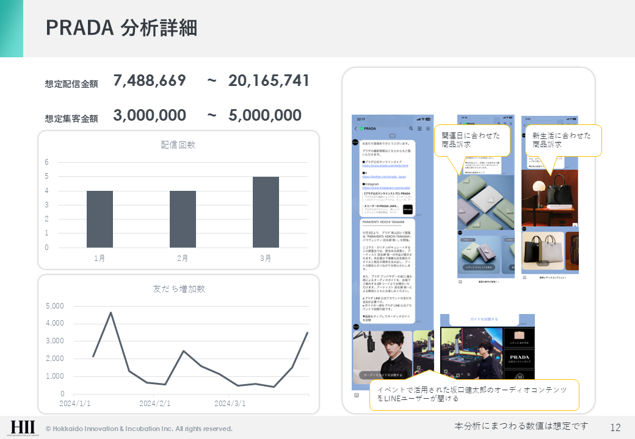Click the 友だち増加数 chart title

[x=178, y=288]
